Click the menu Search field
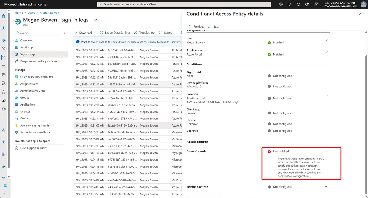The width and height of the screenshot is (368, 198). 38,33
